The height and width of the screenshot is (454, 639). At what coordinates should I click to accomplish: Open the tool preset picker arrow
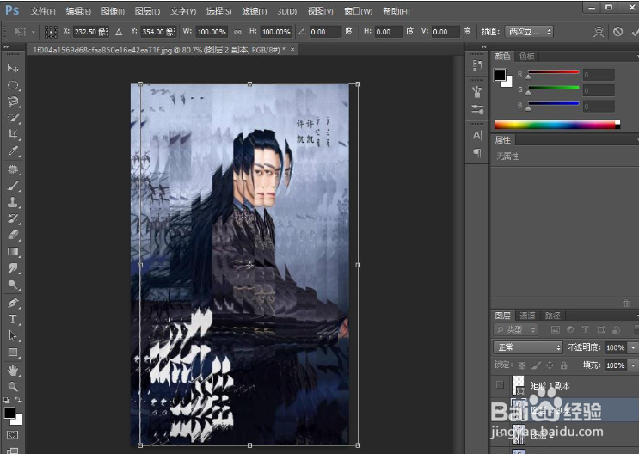click(34, 32)
